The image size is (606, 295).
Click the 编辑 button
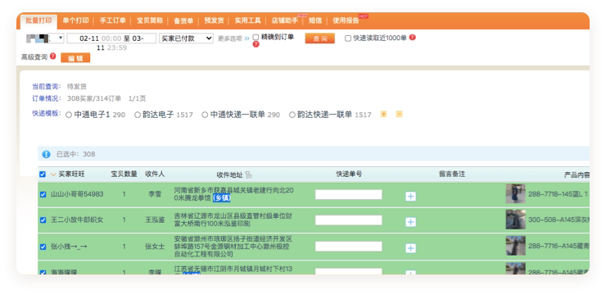pos(75,58)
